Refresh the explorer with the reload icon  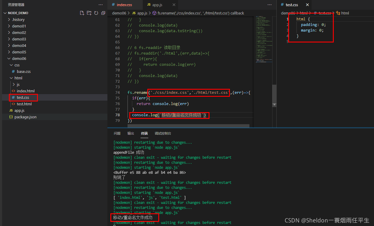[x=96, y=13]
